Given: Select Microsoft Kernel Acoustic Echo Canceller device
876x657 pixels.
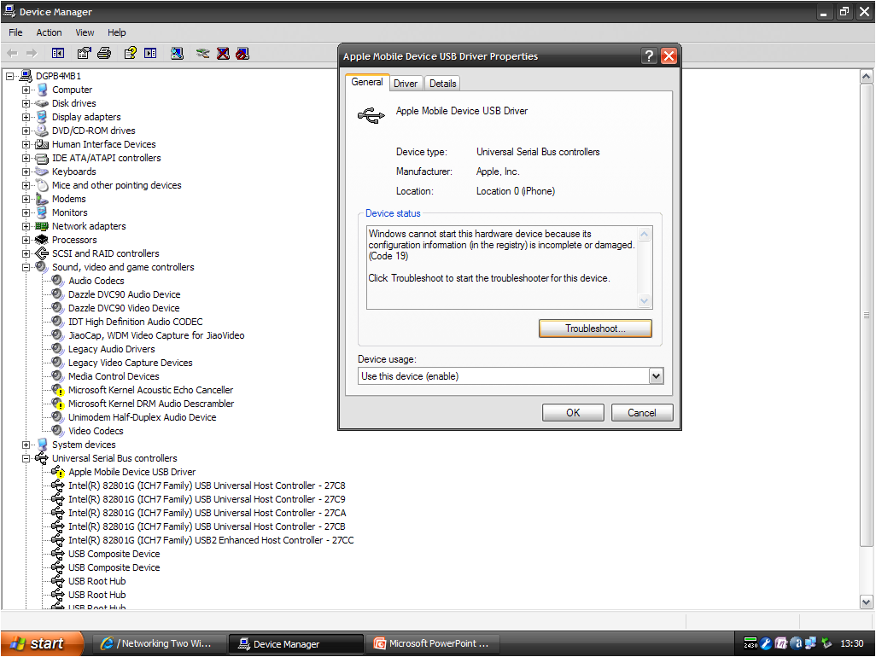Looking at the screenshot, I should 151,390.
